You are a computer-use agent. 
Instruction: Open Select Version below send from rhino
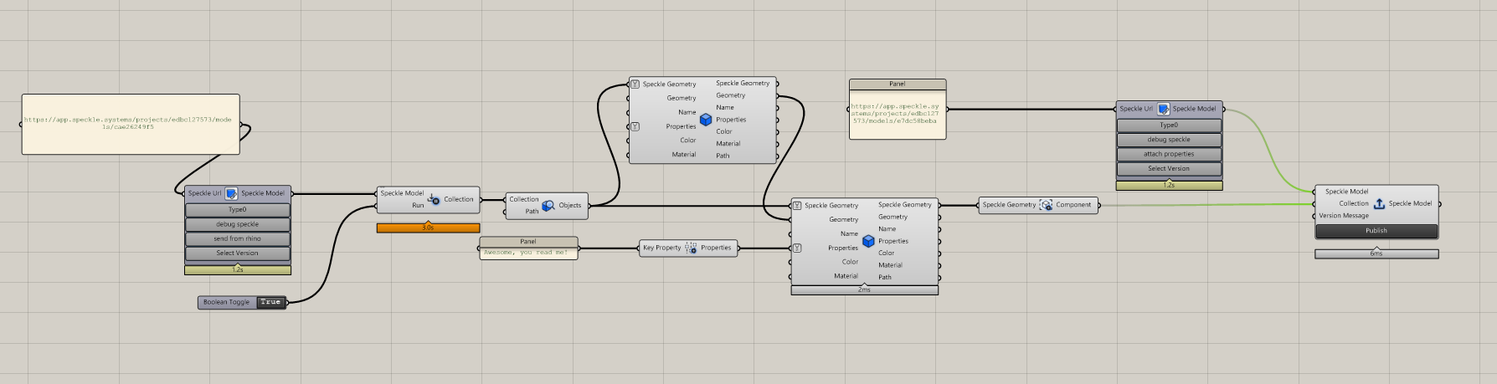[238, 253]
